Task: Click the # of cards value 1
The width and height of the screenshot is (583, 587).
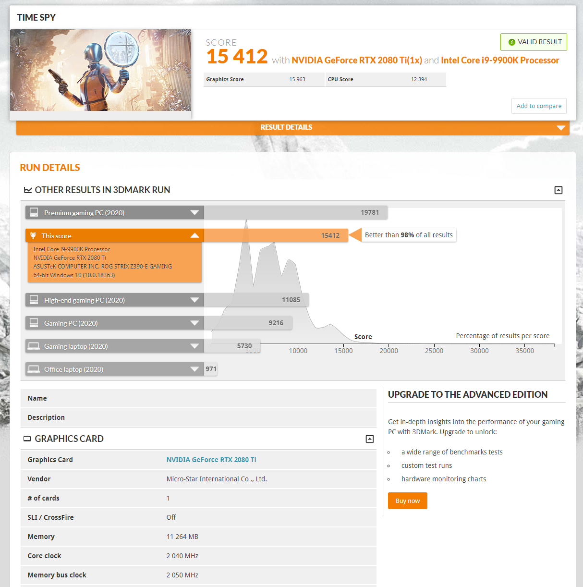Action: point(168,498)
